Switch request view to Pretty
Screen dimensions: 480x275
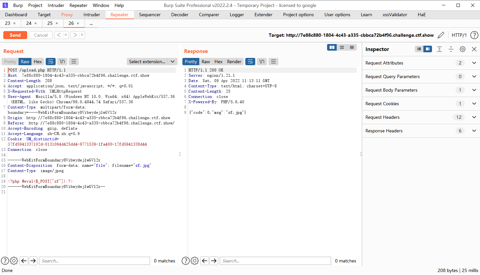10,62
